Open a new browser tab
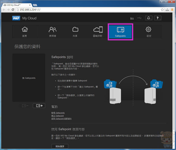 35,5
